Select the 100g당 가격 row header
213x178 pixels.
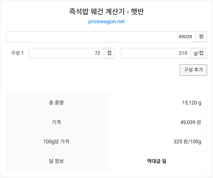point(56,142)
